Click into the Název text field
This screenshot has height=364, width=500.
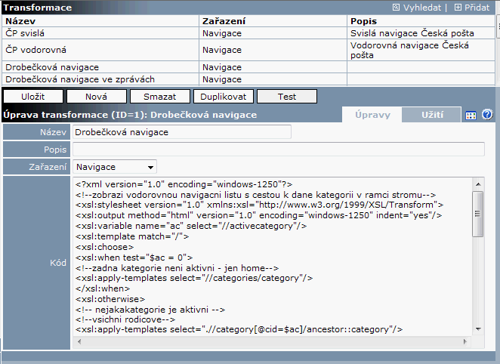point(181,132)
